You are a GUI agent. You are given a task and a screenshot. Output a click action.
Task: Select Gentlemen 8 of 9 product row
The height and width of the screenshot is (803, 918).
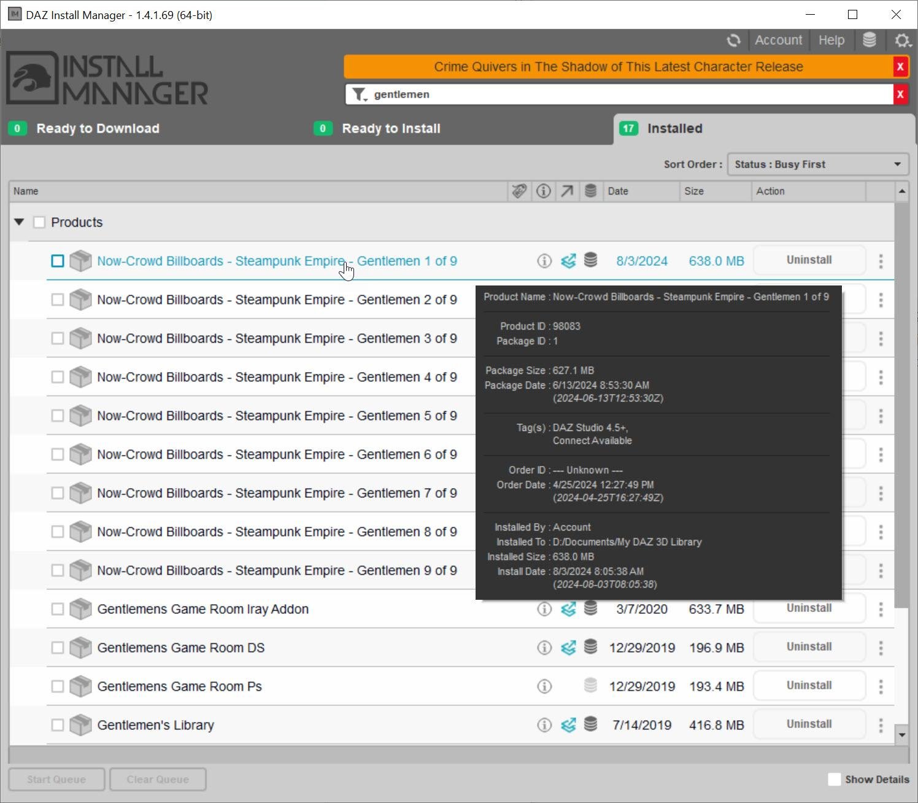(277, 532)
